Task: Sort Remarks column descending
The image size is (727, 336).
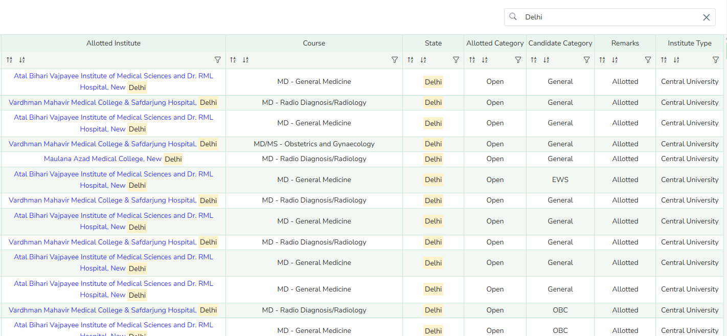Action: pos(615,60)
